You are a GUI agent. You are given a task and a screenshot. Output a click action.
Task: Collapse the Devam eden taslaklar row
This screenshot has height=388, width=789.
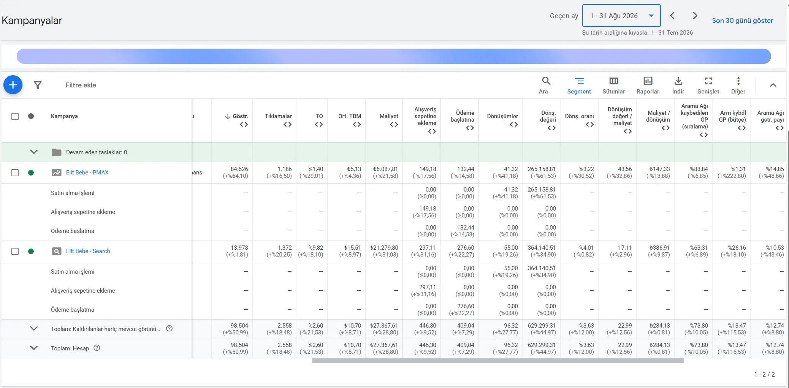pos(34,152)
